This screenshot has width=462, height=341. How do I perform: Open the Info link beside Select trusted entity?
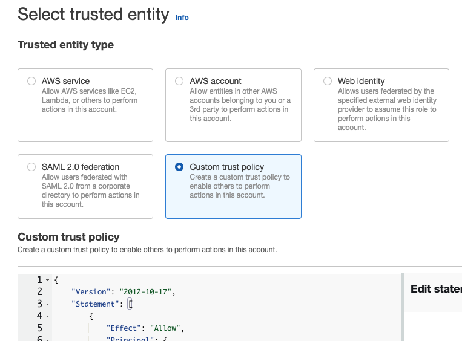[182, 18]
